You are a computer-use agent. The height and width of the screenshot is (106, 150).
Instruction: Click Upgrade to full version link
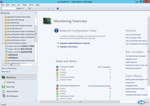pos(68,47)
